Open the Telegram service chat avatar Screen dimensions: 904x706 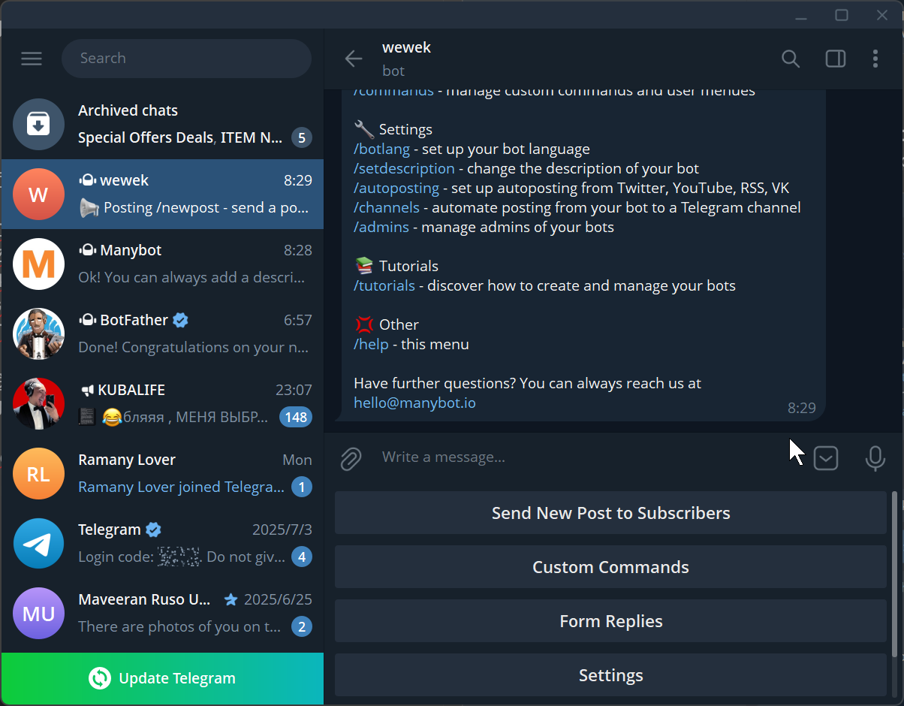pos(39,543)
